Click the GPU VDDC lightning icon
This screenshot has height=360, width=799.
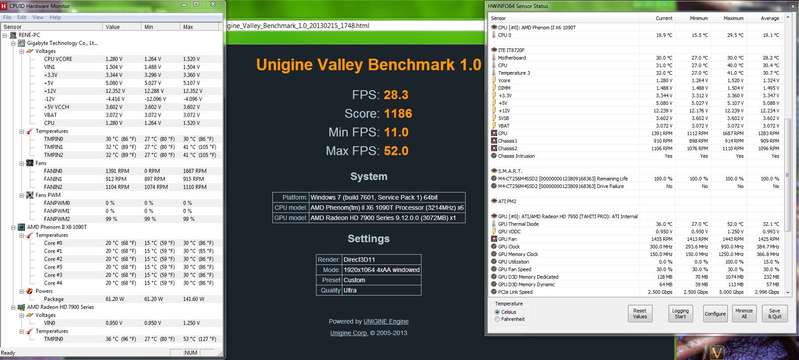(494, 232)
